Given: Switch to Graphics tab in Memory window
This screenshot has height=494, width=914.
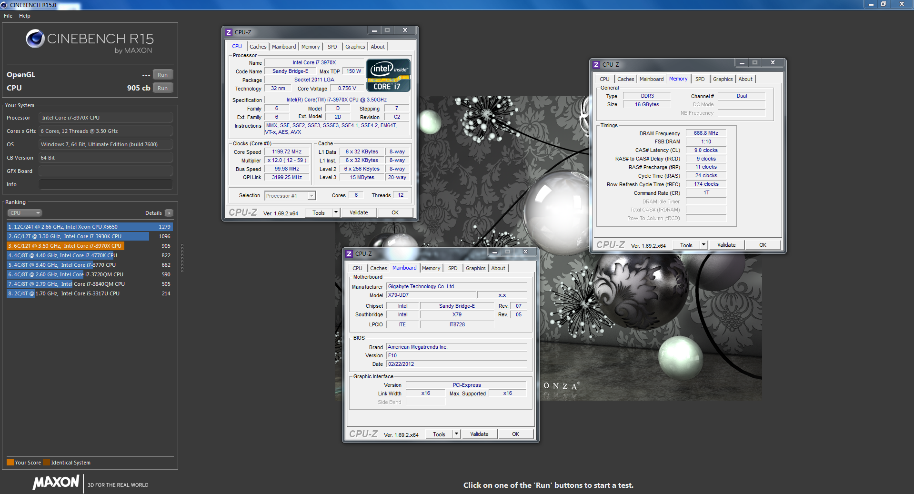Looking at the screenshot, I should (x=723, y=79).
